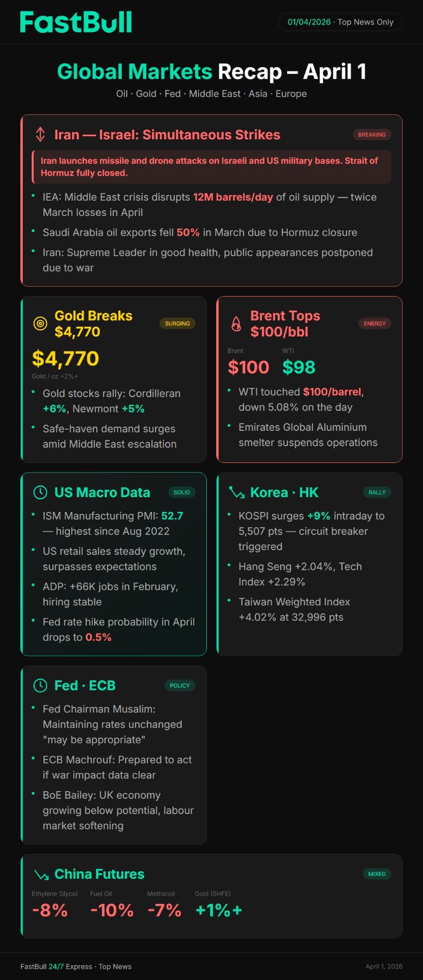Click the 01/04/2026 Top News Only pill

[340, 22]
